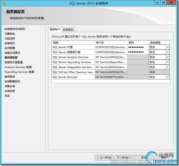
Task: Click account name NT Service\MsDtsServ... cell
Action: coord(111,67)
